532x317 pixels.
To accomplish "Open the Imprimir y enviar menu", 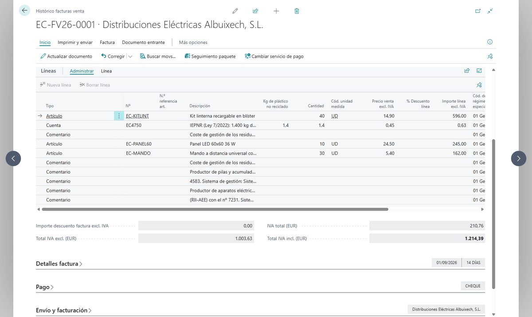I will (75, 43).
